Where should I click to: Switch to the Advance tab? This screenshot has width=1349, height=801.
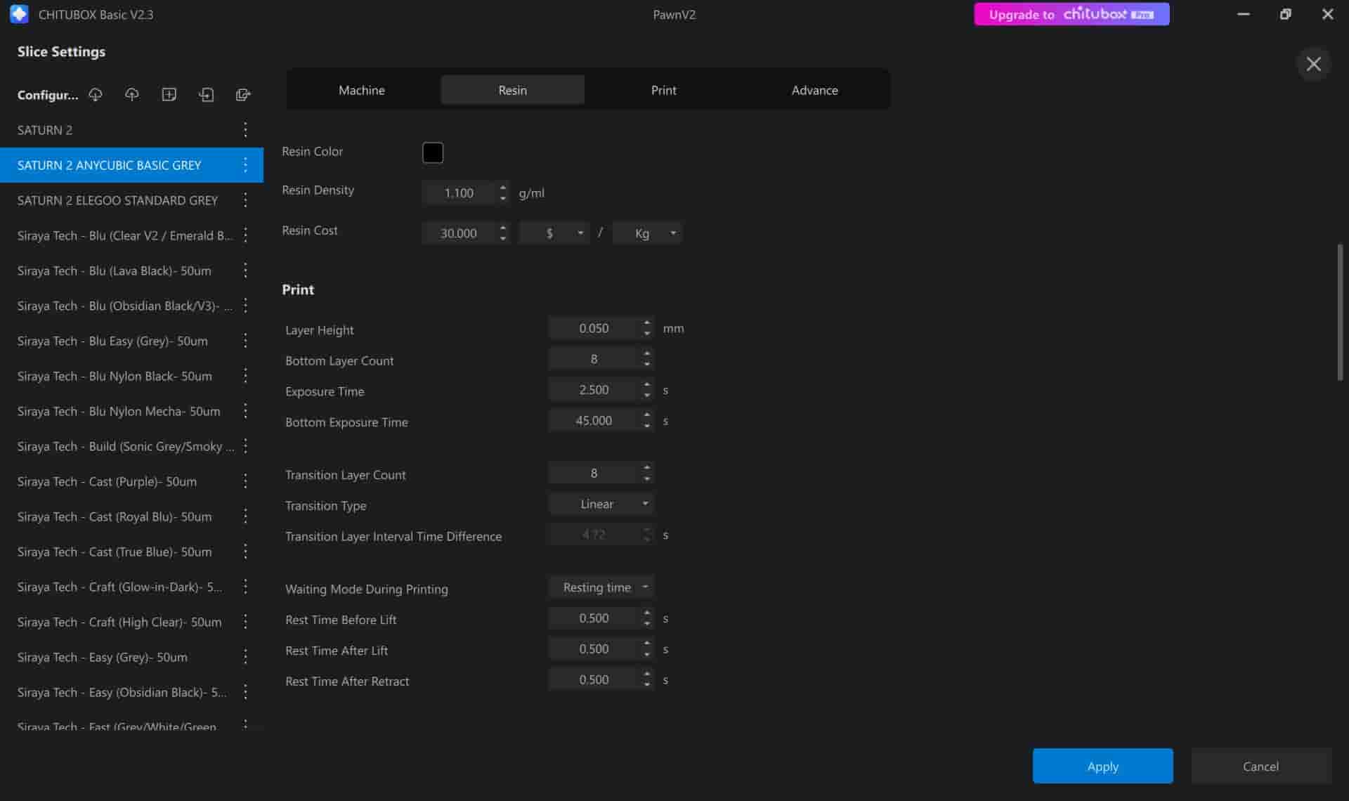coord(814,90)
